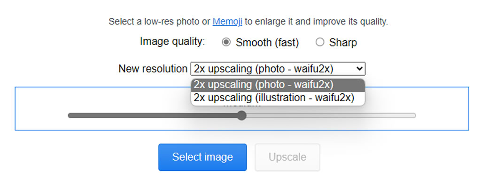Open the Memoji link
Screen dimensions: 481x181
coord(227,22)
